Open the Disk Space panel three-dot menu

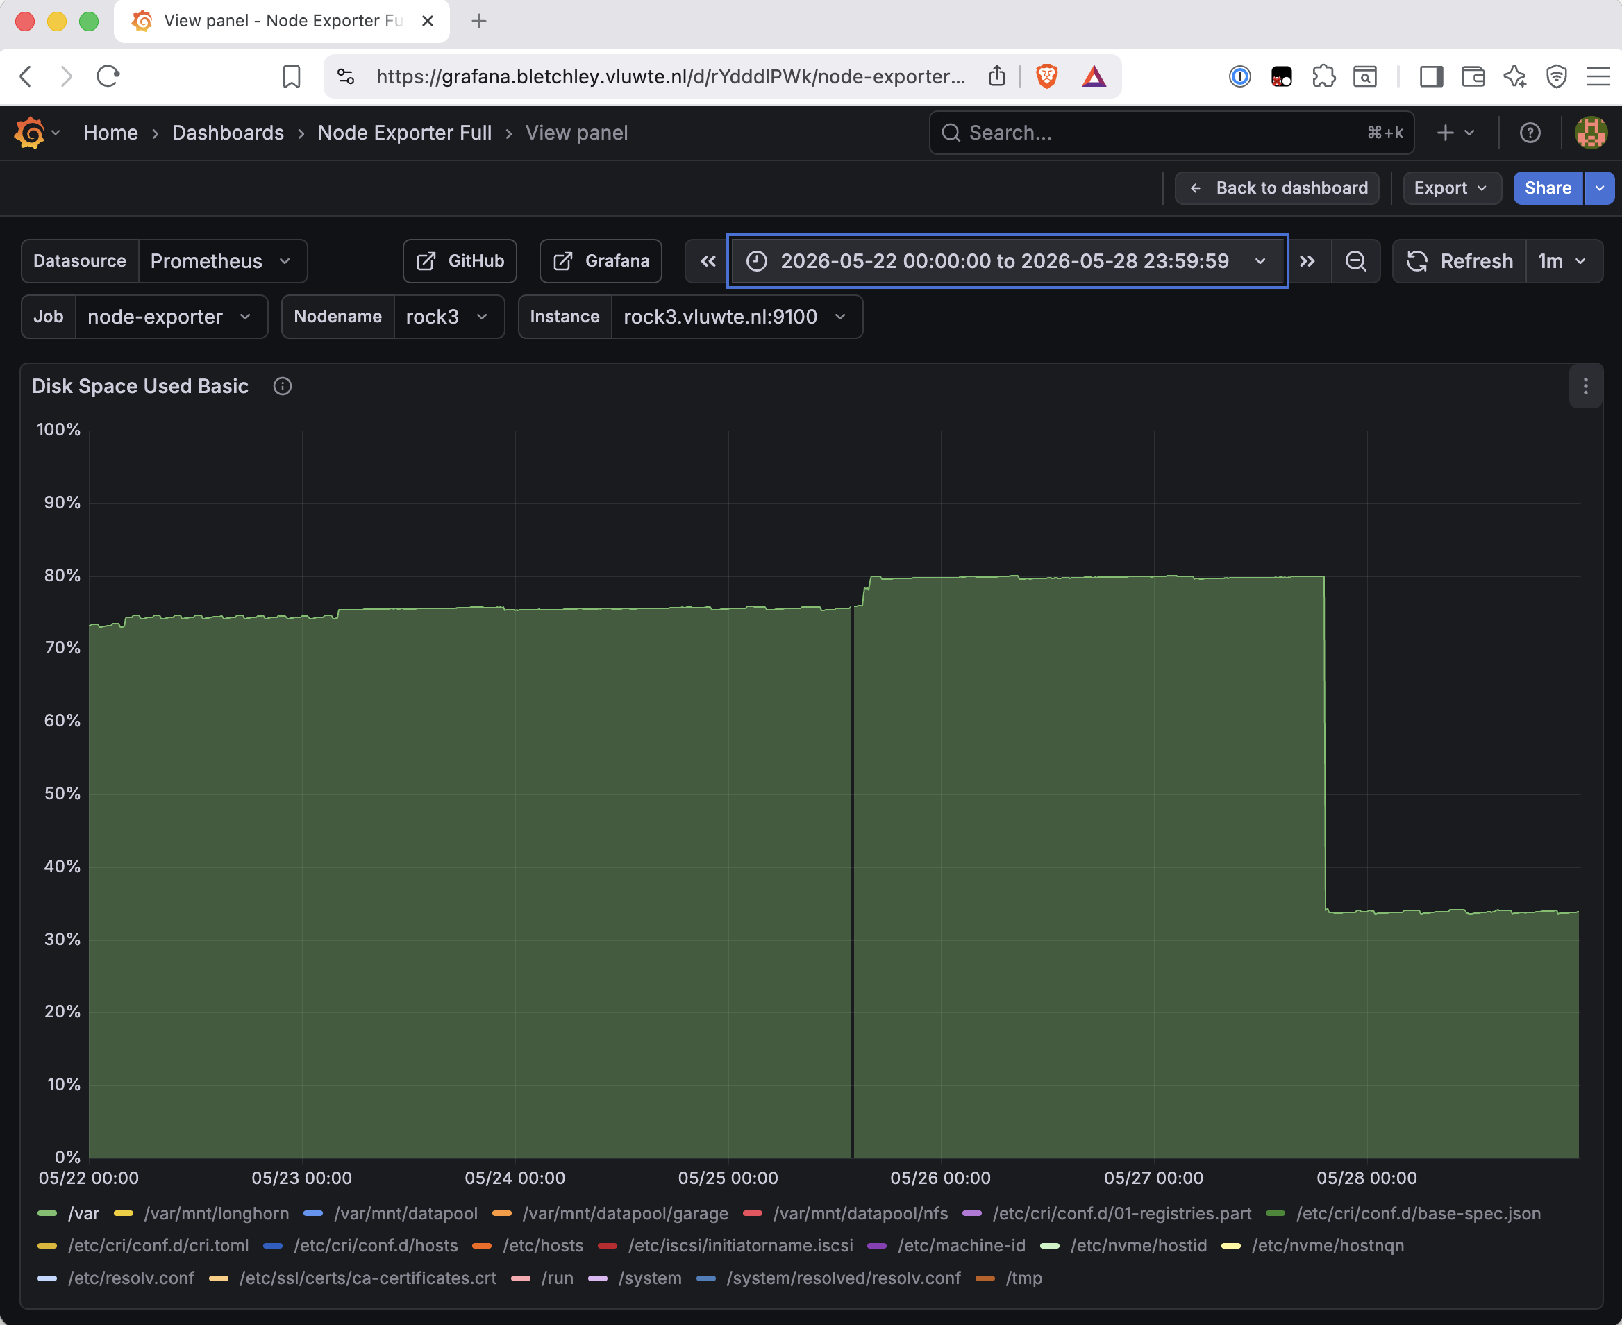pyautogui.click(x=1585, y=387)
